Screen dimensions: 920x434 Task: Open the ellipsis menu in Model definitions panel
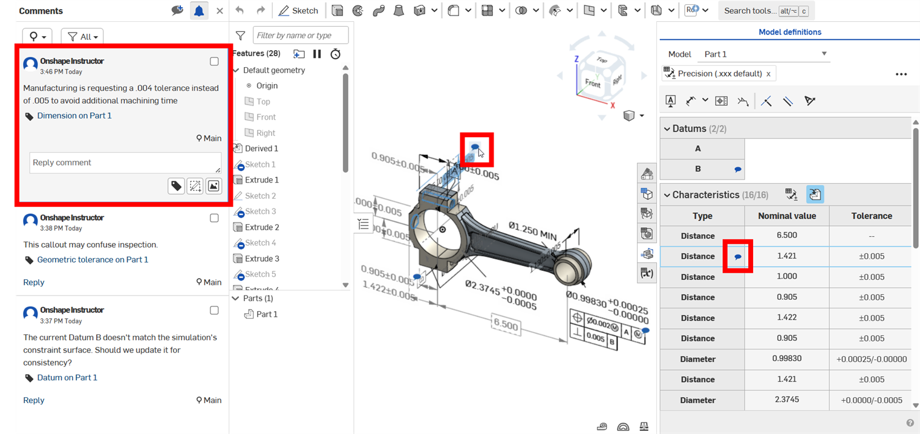(x=901, y=74)
